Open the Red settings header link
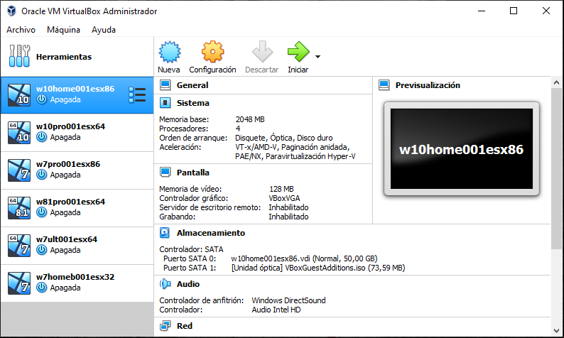Viewport: 564px width, 338px height. pyautogui.click(x=185, y=326)
